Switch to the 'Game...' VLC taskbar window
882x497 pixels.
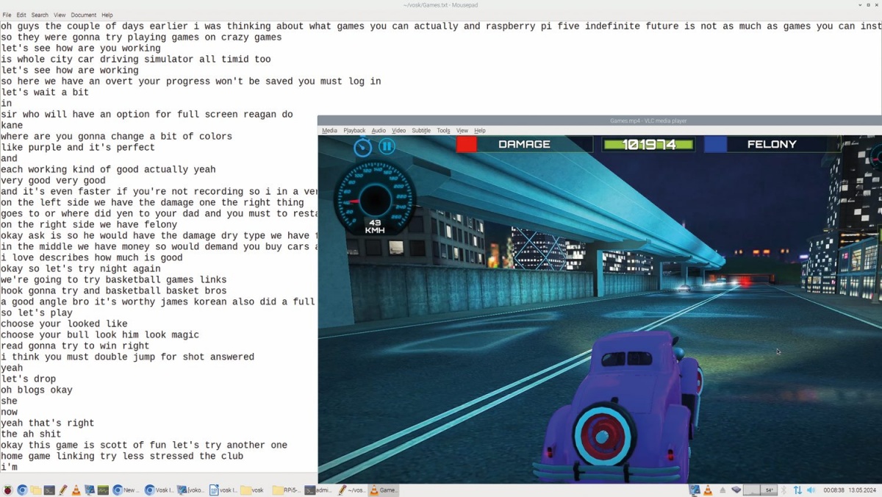tap(384, 490)
